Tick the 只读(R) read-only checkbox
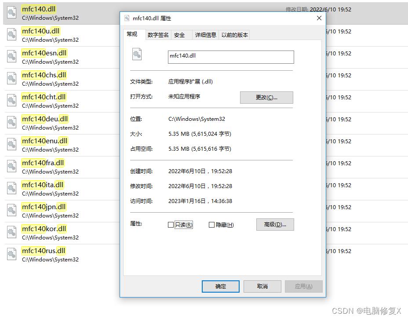This screenshot has width=408, height=319. coord(171,225)
